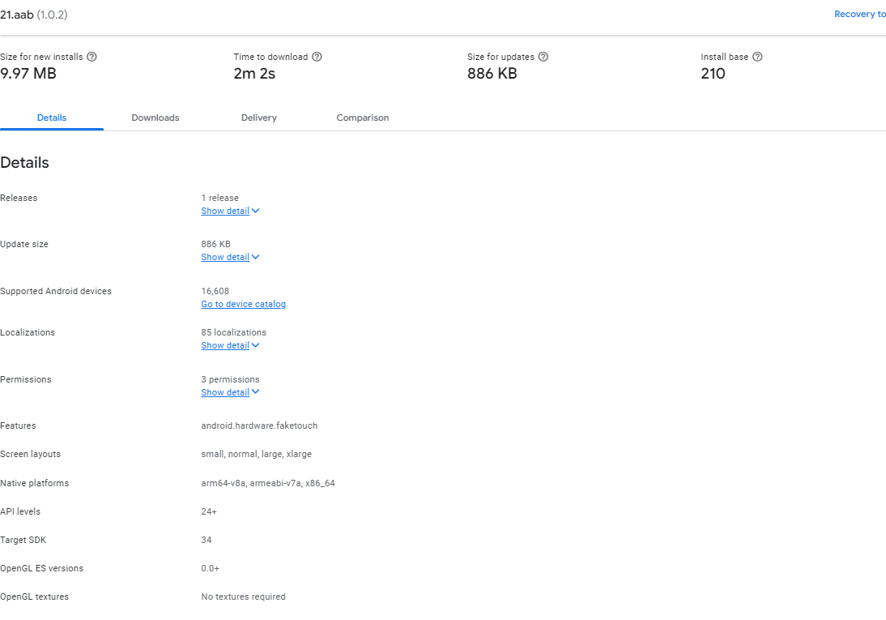886x620 pixels.
Task: Switch to the Downloads tab
Action: [x=155, y=118]
